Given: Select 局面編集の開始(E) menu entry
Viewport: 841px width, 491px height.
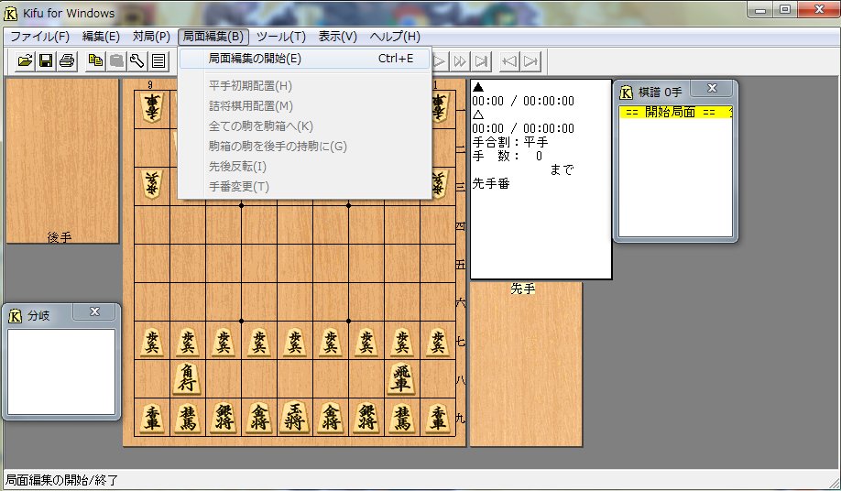Looking at the screenshot, I should coord(255,59).
